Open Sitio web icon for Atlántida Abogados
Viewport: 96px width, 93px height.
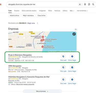point(63,80)
